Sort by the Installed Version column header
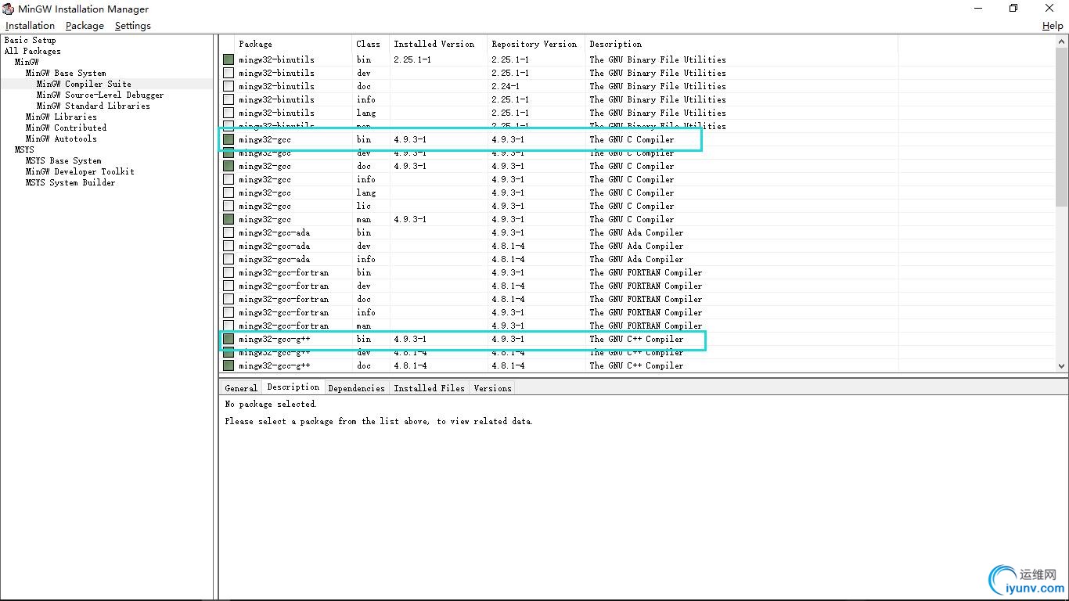1069x601 pixels. point(437,44)
